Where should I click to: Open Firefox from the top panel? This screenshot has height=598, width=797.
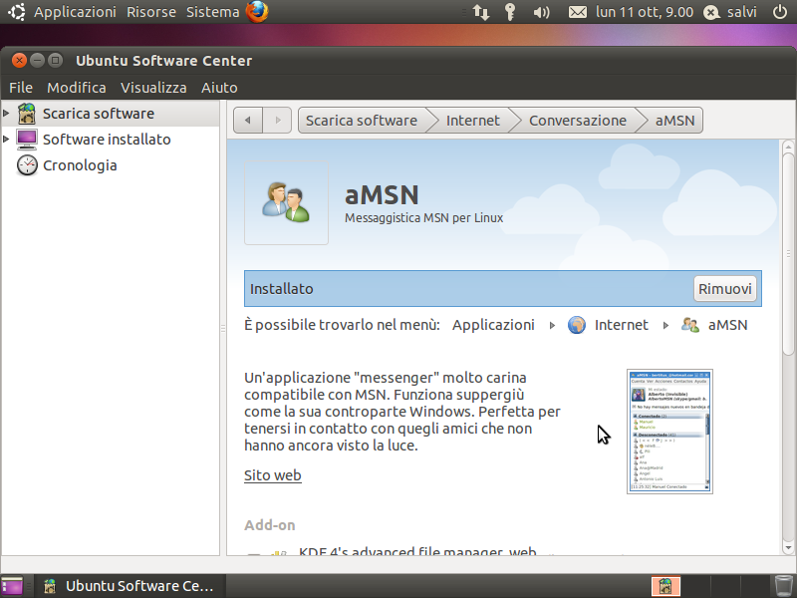point(257,12)
